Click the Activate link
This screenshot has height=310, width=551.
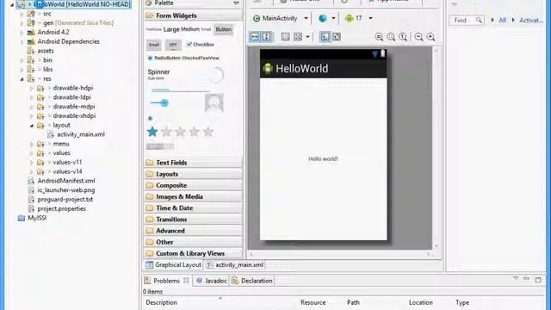(531, 21)
